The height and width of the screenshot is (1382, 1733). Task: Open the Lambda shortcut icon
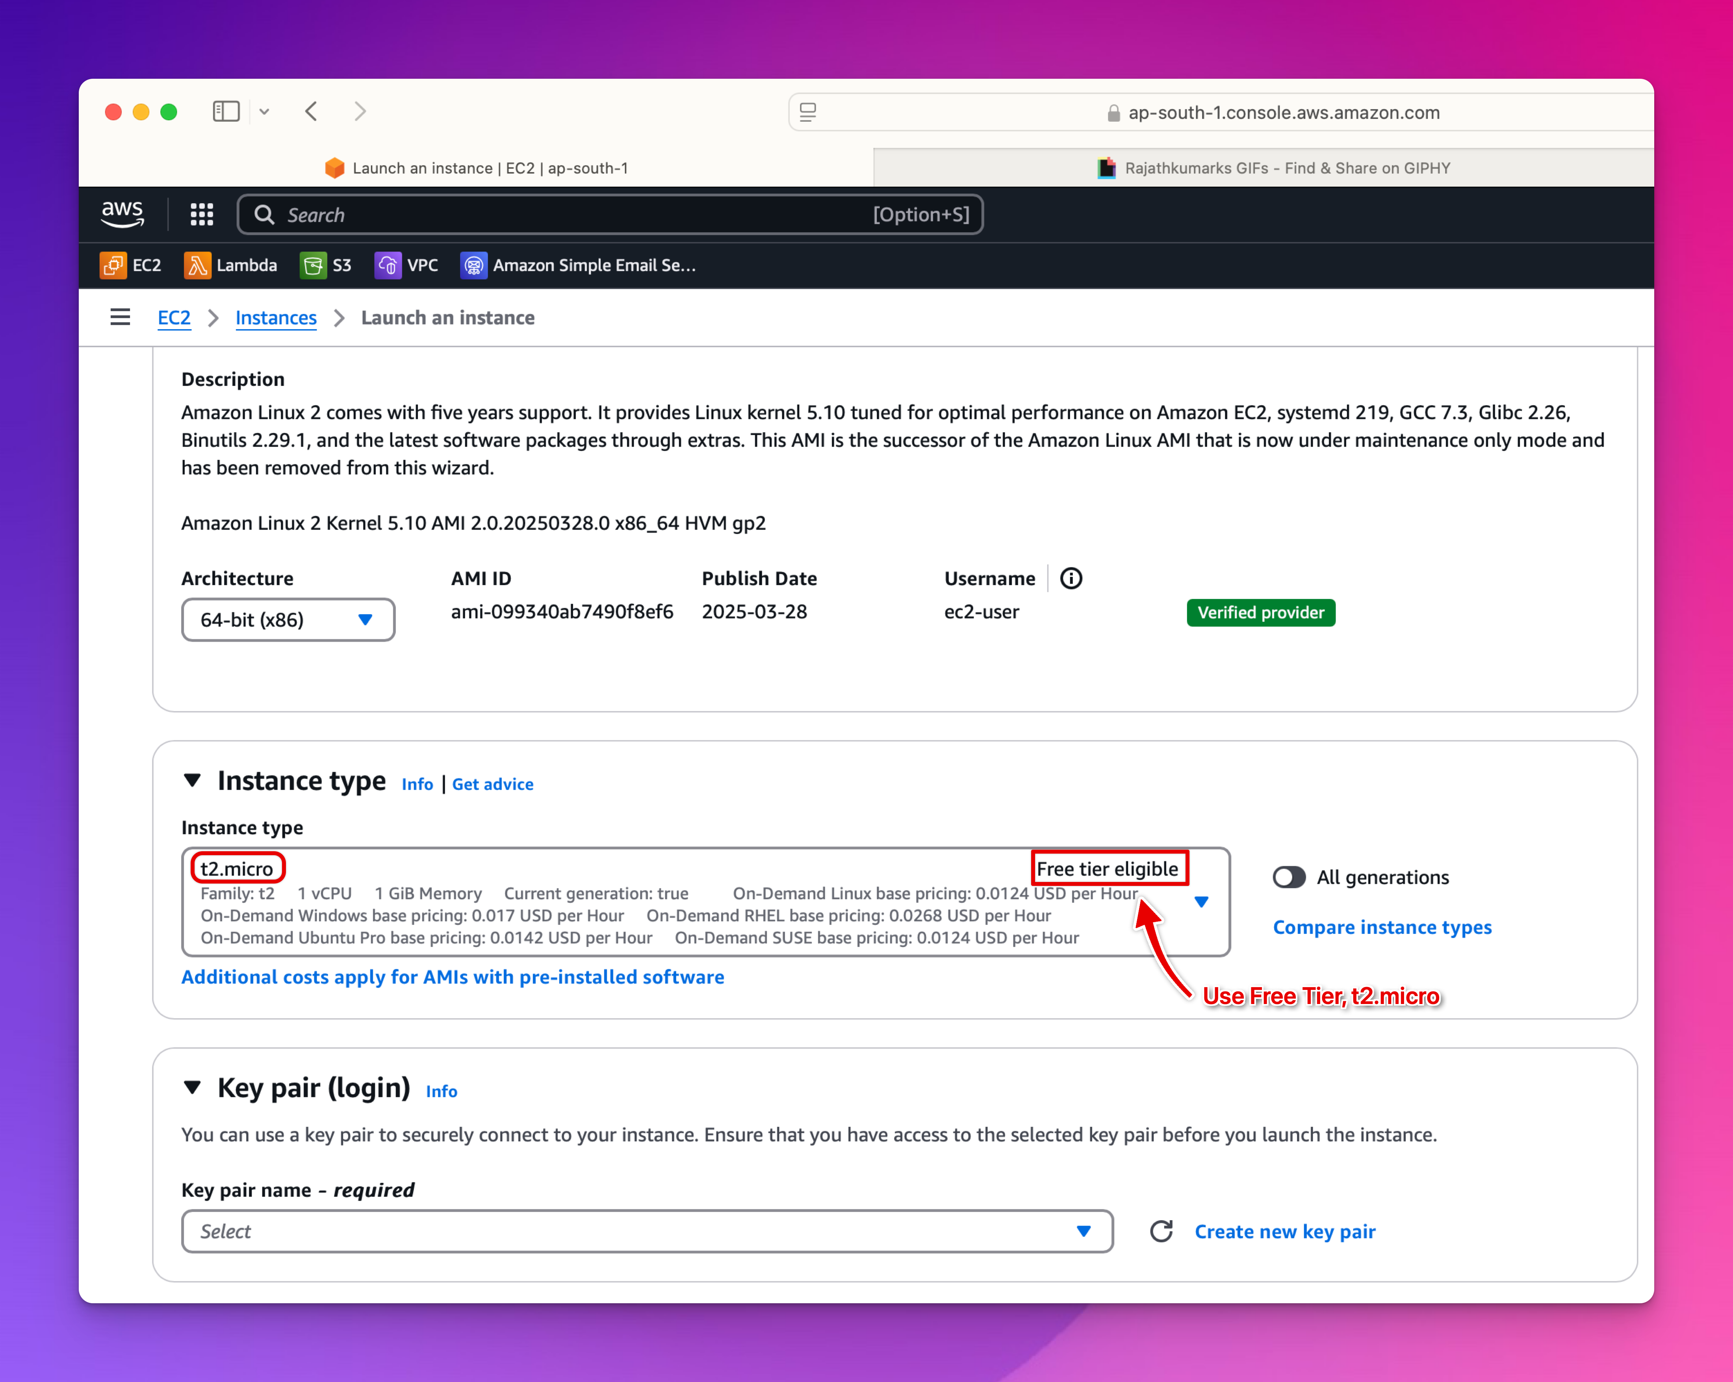pos(198,265)
